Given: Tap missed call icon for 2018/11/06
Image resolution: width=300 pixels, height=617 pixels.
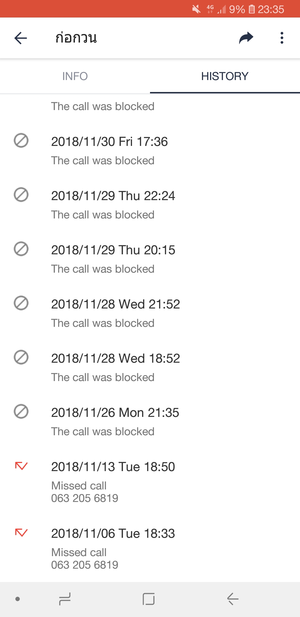Looking at the screenshot, I should (21, 533).
